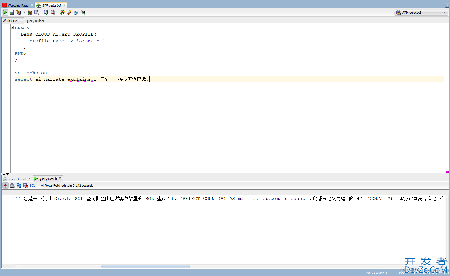Click the Commit database icon
The image size is (450, 276).
coord(46,13)
